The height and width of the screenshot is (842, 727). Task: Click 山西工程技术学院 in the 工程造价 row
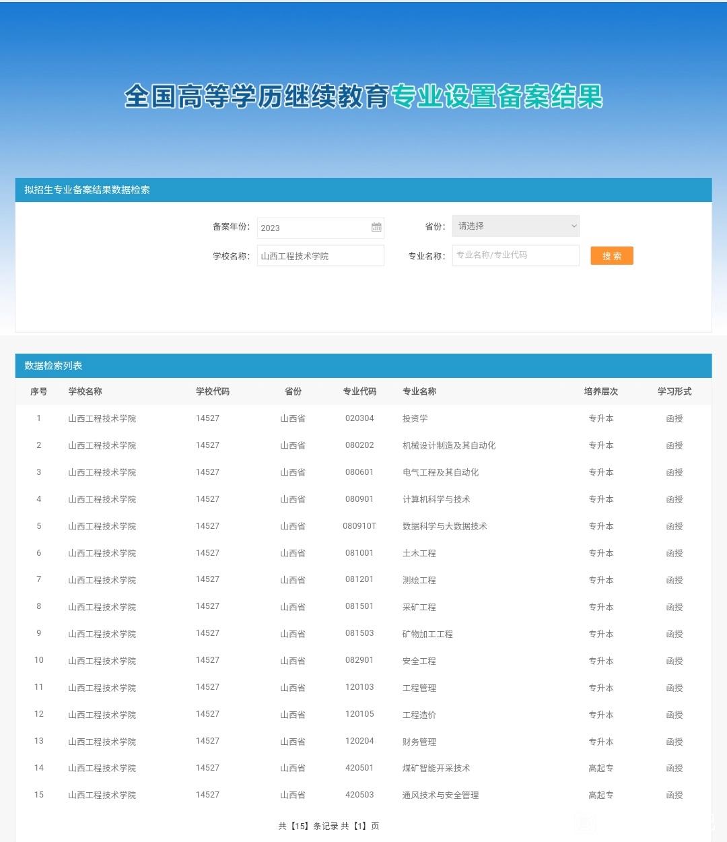pyautogui.click(x=102, y=715)
